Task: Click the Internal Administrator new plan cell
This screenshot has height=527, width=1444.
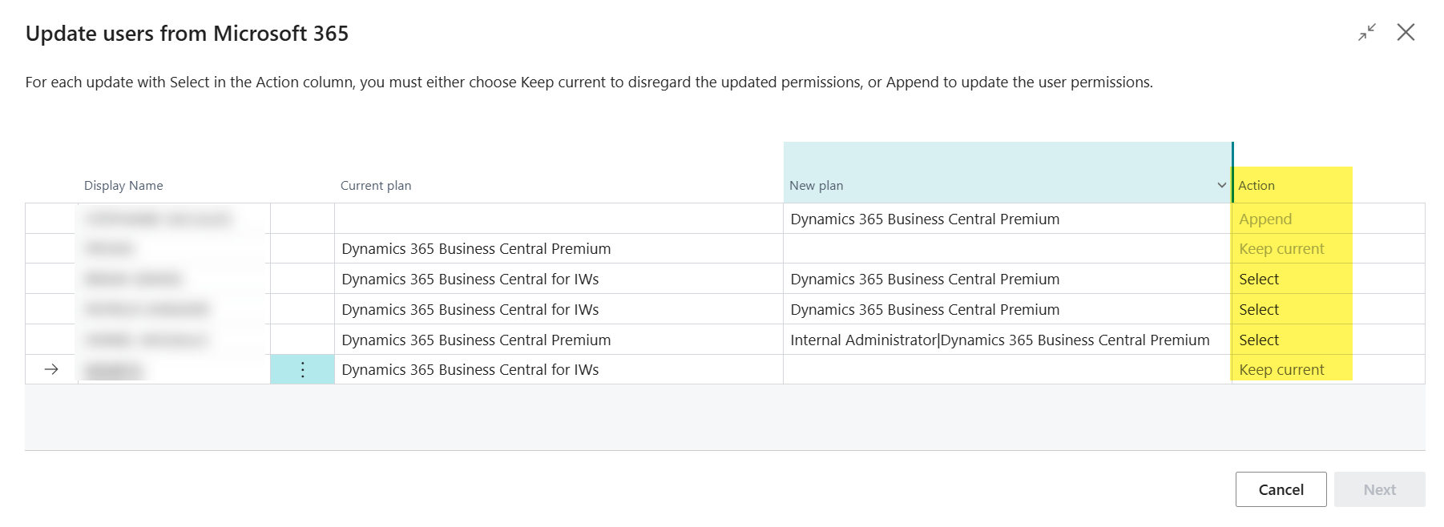Action: pos(999,340)
